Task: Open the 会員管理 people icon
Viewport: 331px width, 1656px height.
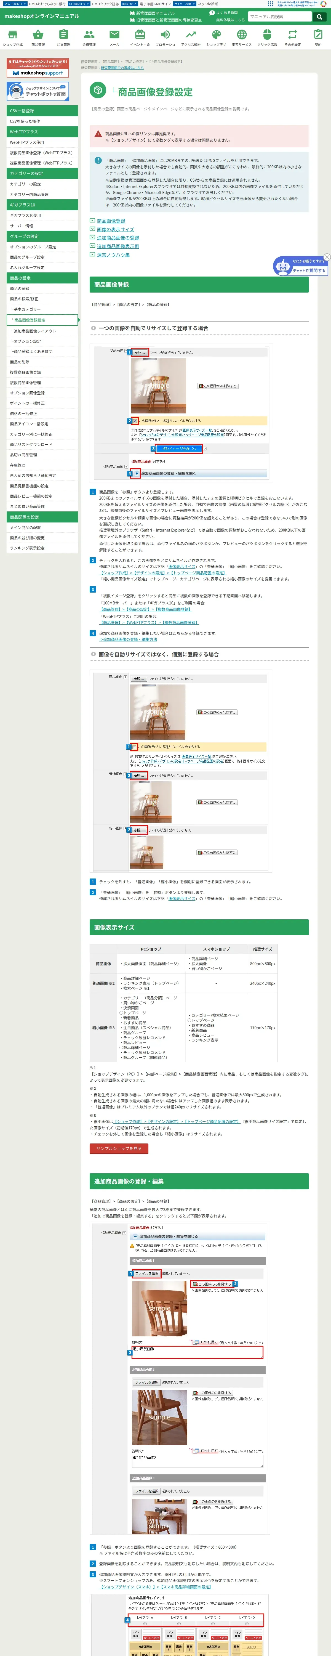Action: (89, 35)
